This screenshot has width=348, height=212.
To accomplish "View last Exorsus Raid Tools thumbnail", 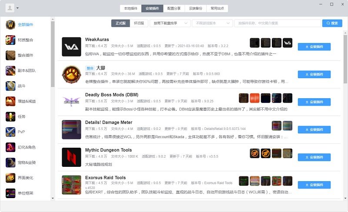I will coord(288,181).
